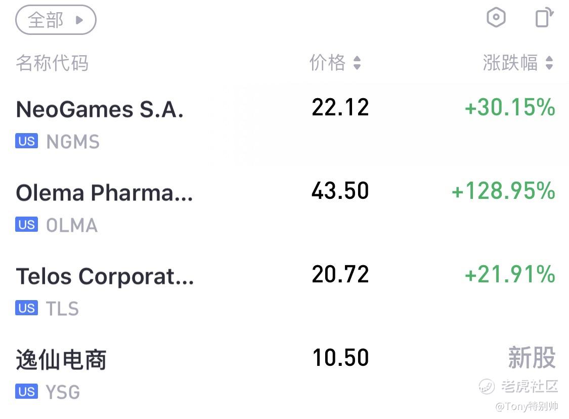Toggle the +30.15% change display

(510, 107)
